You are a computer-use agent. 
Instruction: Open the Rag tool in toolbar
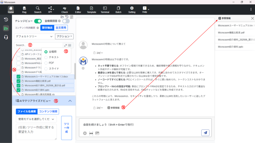pos(24,10)
